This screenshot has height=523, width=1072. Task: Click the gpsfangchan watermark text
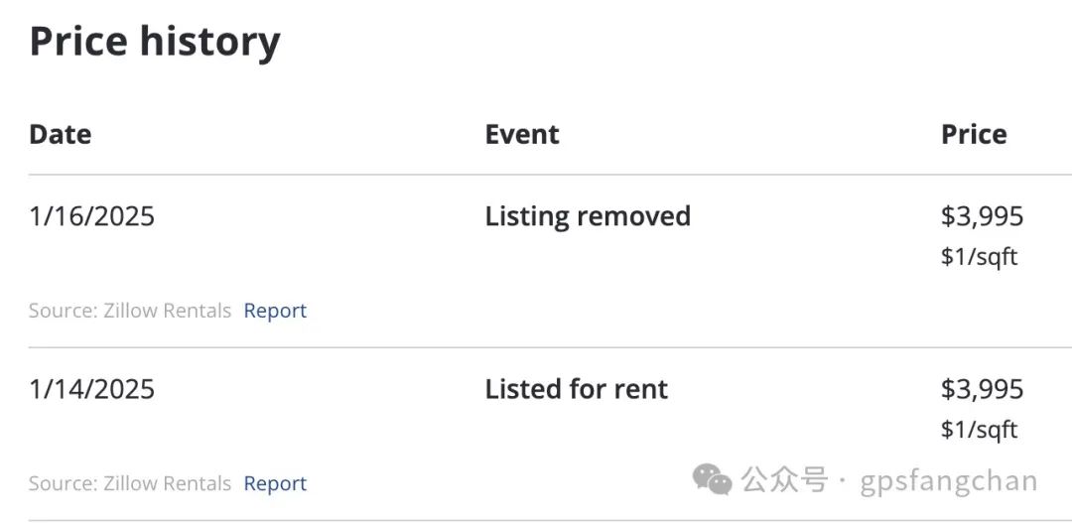[x=948, y=481]
